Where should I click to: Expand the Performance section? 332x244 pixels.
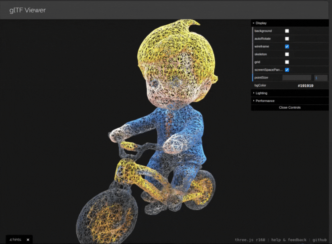coord(265,101)
